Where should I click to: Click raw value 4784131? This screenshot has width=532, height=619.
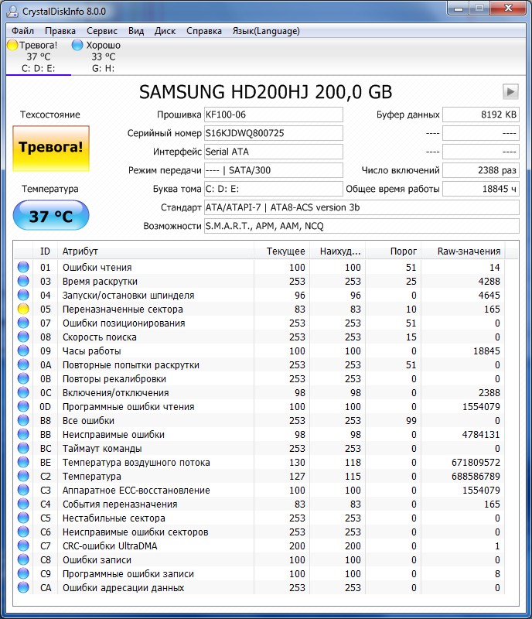pyautogui.click(x=481, y=434)
